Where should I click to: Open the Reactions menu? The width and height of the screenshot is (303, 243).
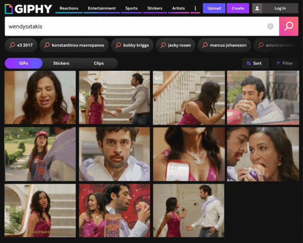(x=69, y=8)
